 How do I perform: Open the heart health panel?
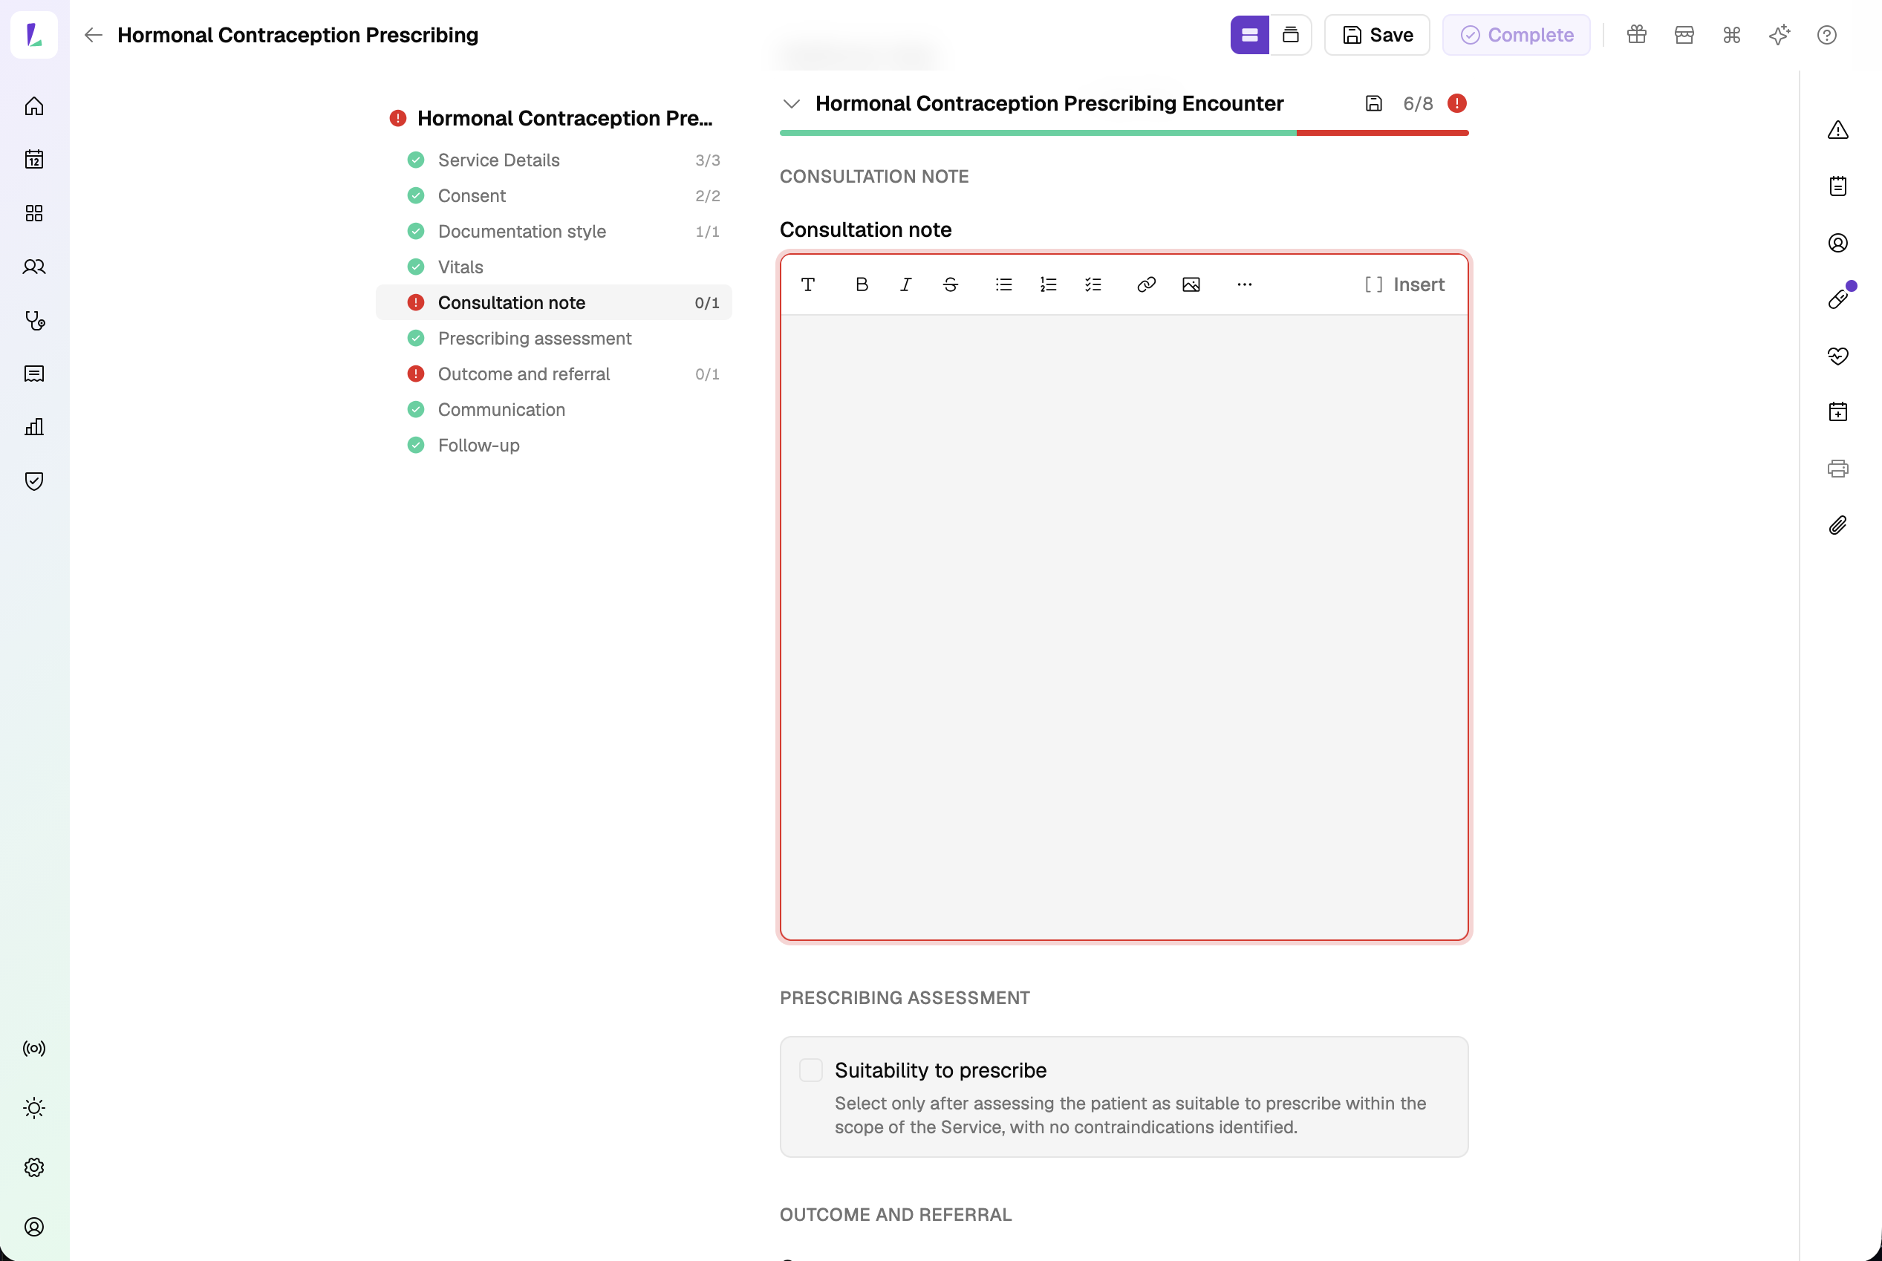click(1837, 356)
